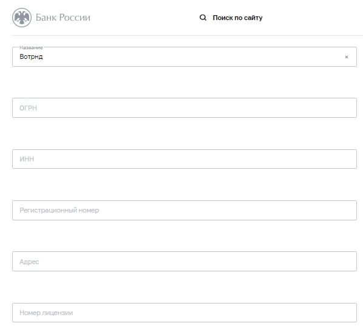
Task: Open the Банк России home link text
Action: pos(63,18)
